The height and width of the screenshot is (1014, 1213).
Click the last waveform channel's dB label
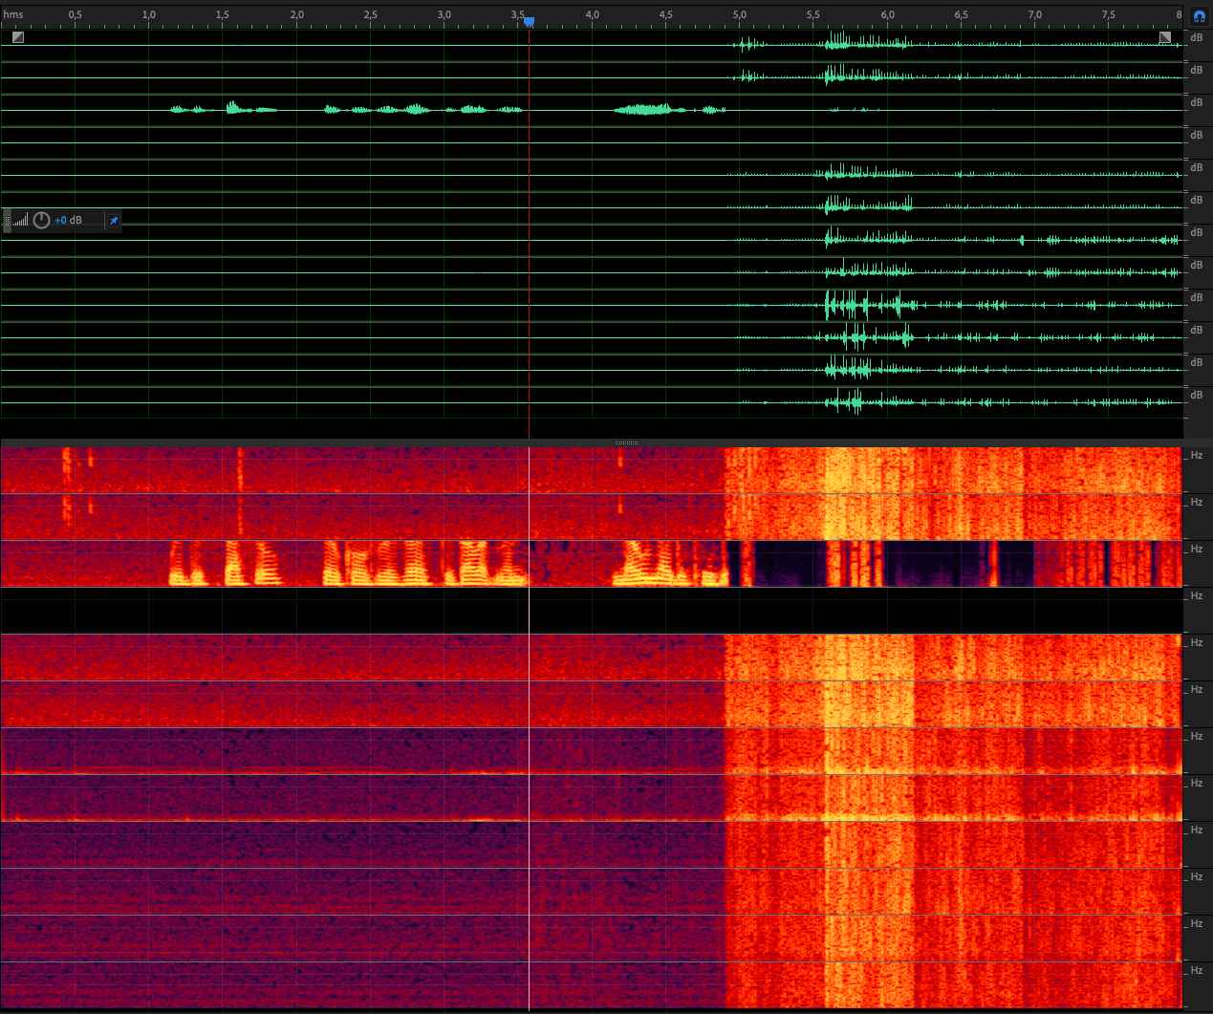(x=1196, y=395)
